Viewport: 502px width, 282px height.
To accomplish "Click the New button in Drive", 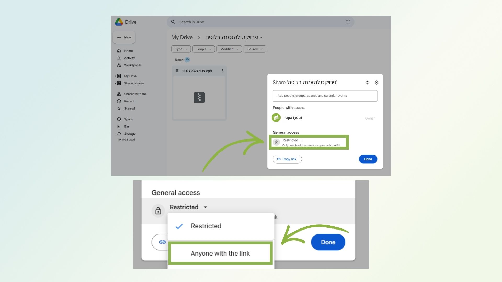I will [124, 37].
